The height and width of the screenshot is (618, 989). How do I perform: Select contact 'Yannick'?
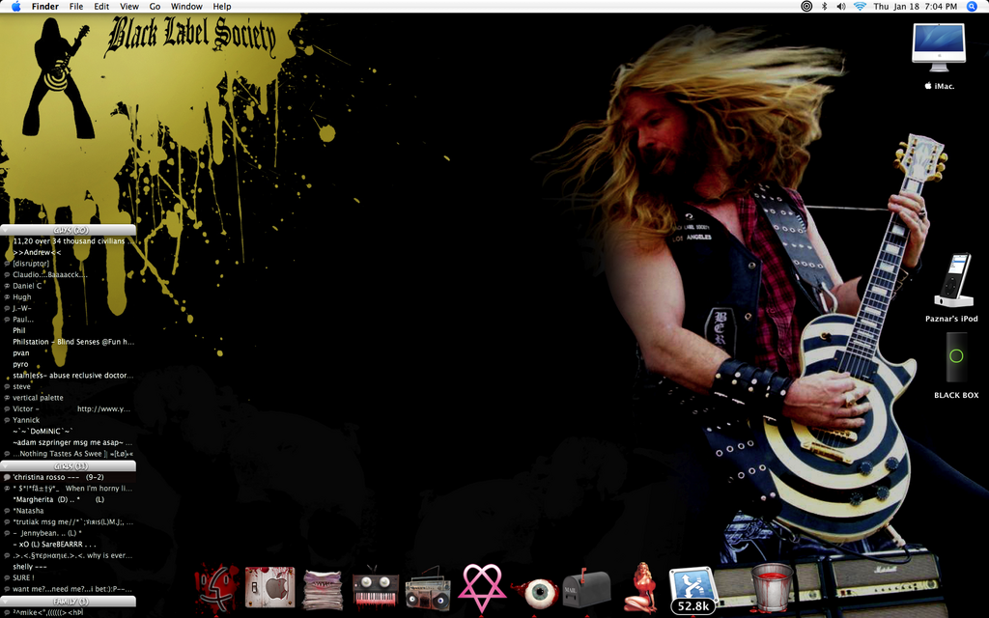(69, 420)
